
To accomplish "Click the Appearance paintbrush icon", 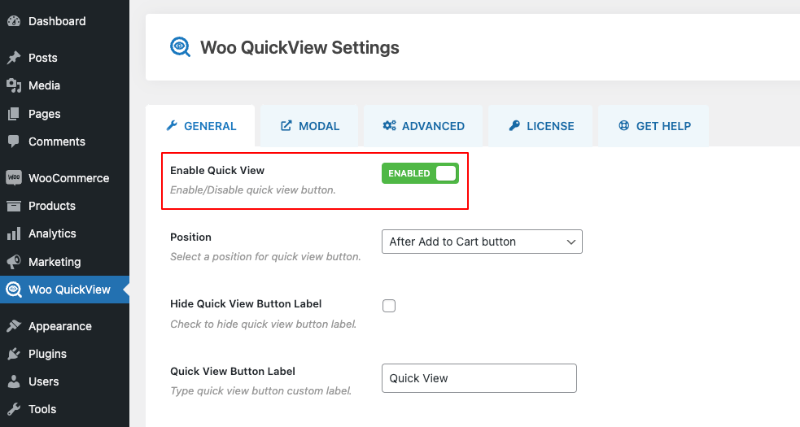I will click(13, 326).
